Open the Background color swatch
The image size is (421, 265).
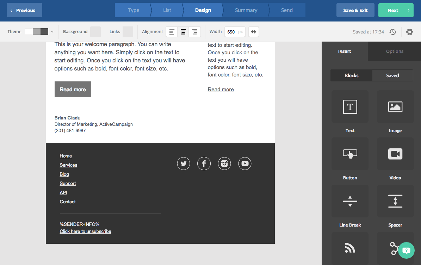coord(95,32)
